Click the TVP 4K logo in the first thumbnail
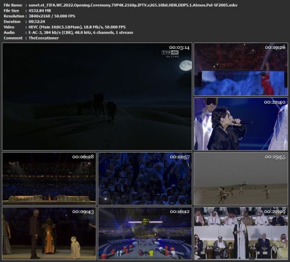Screen dimensions: 290x262 coord(170,52)
